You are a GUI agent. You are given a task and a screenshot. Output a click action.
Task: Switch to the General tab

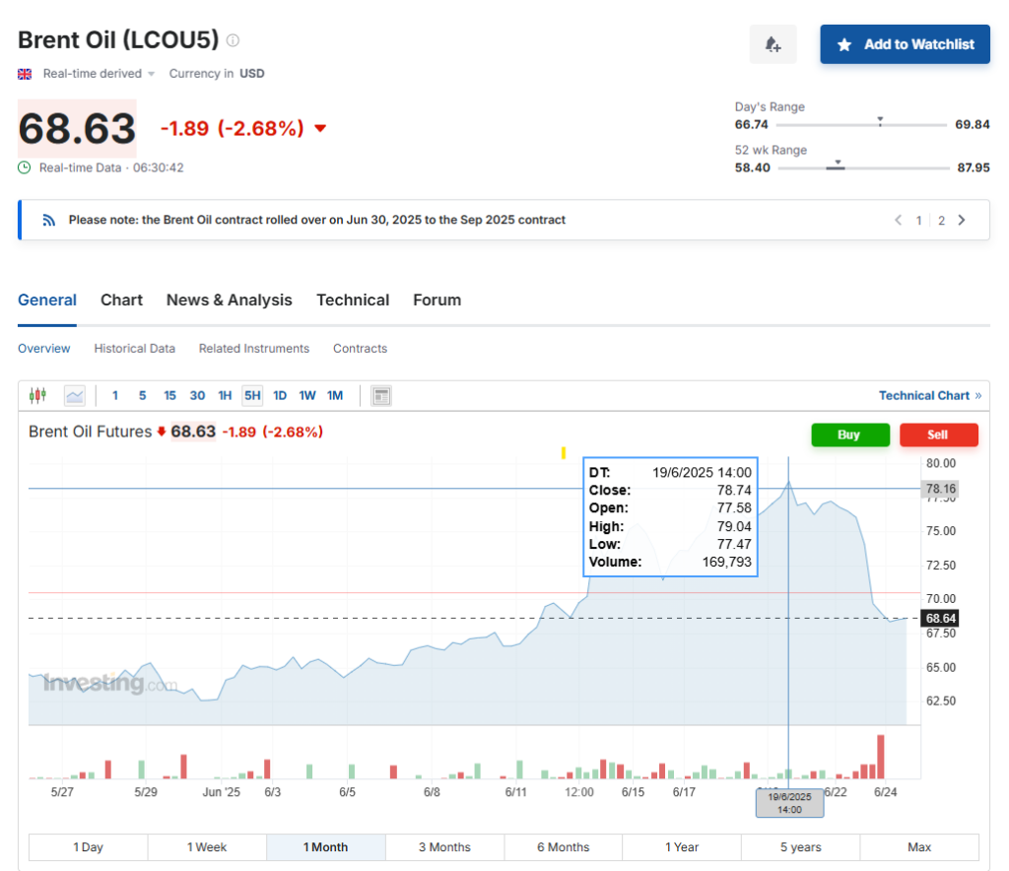click(47, 300)
